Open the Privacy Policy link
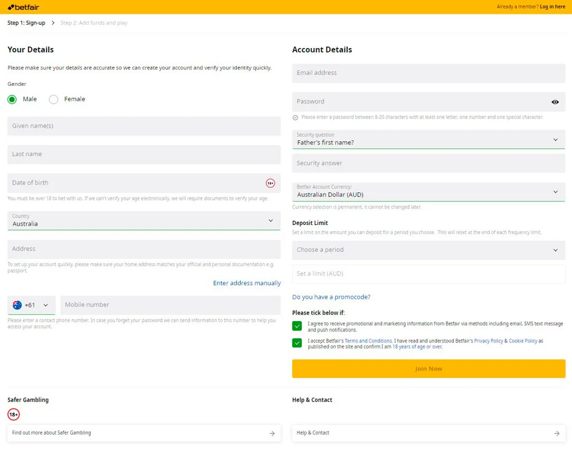 [x=488, y=341]
